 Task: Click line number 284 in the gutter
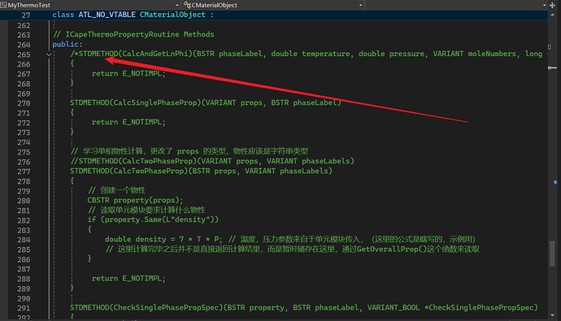pyautogui.click(x=24, y=240)
